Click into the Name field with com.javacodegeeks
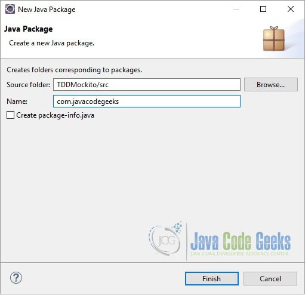 tap(147, 102)
